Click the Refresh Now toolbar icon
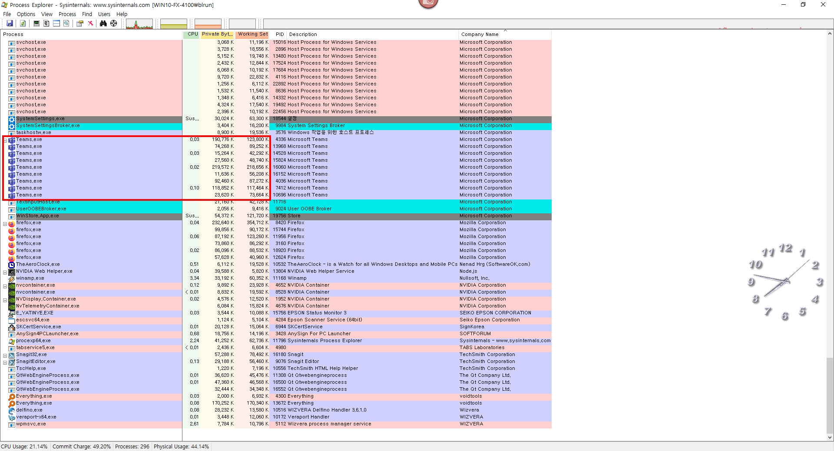This screenshot has height=451, width=834. [x=23, y=23]
